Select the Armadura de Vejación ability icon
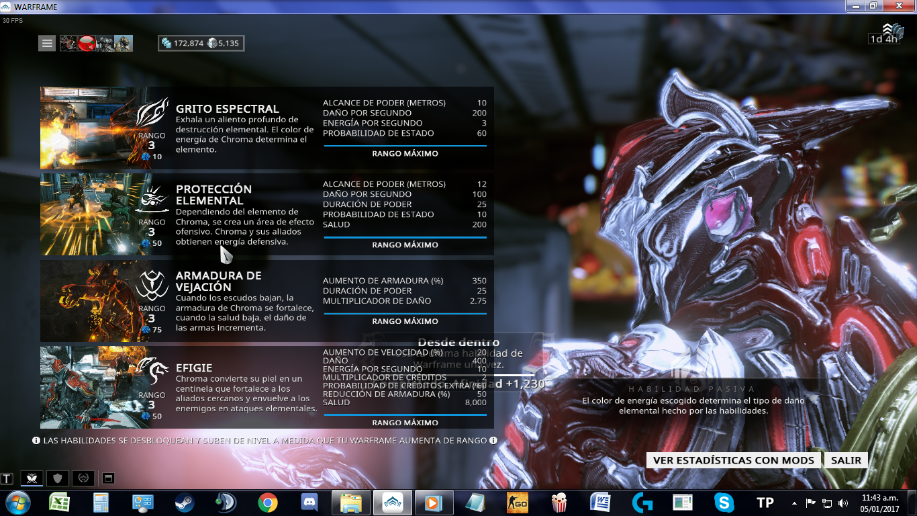Image resolution: width=917 pixels, height=516 pixels. pos(152,286)
